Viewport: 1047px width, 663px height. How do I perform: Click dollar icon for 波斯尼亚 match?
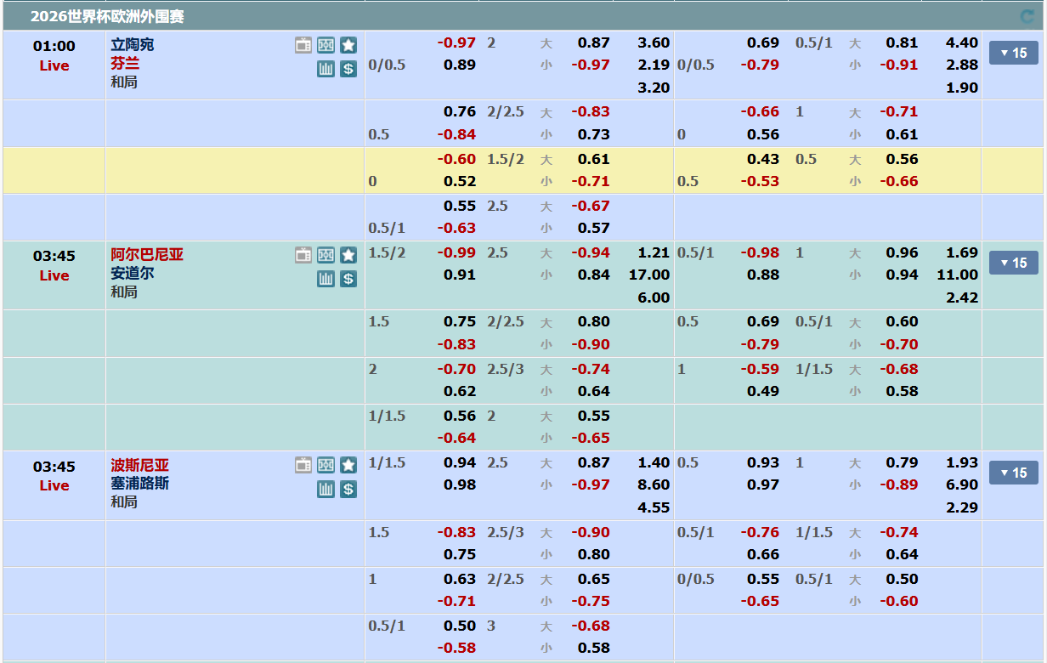tap(348, 489)
